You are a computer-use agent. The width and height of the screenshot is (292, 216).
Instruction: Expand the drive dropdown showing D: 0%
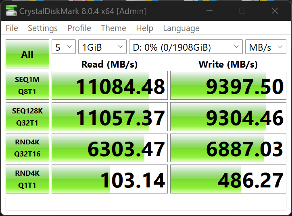(186, 47)
